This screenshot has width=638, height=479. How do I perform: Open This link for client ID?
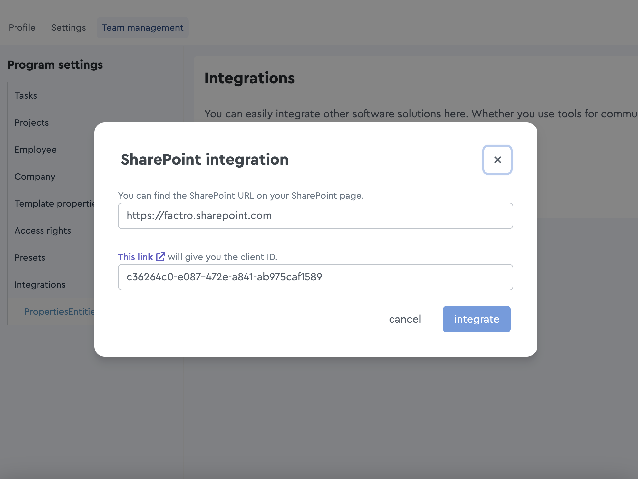tap(135, 257)
